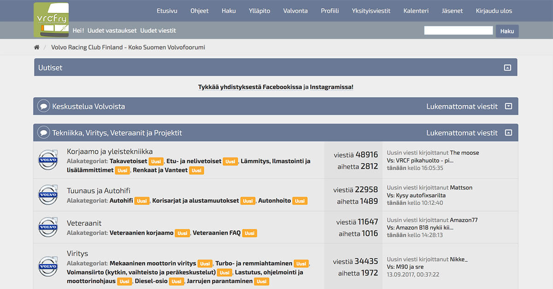Expand the Keskustelua Volvoista category
This screenshot has width=553, height=289.
click(x=508, y=106)
